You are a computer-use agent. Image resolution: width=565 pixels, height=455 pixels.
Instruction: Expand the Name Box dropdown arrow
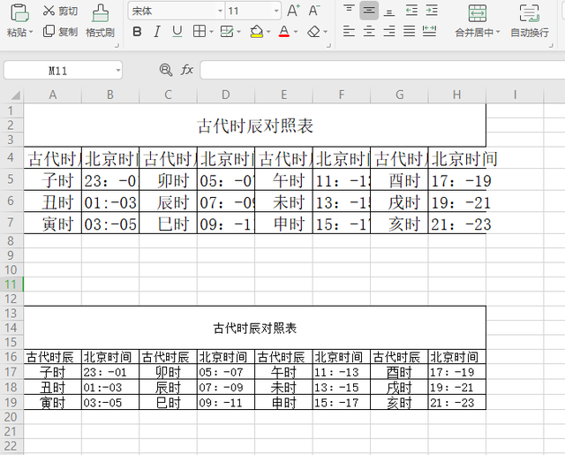click(x=118, y=71)
